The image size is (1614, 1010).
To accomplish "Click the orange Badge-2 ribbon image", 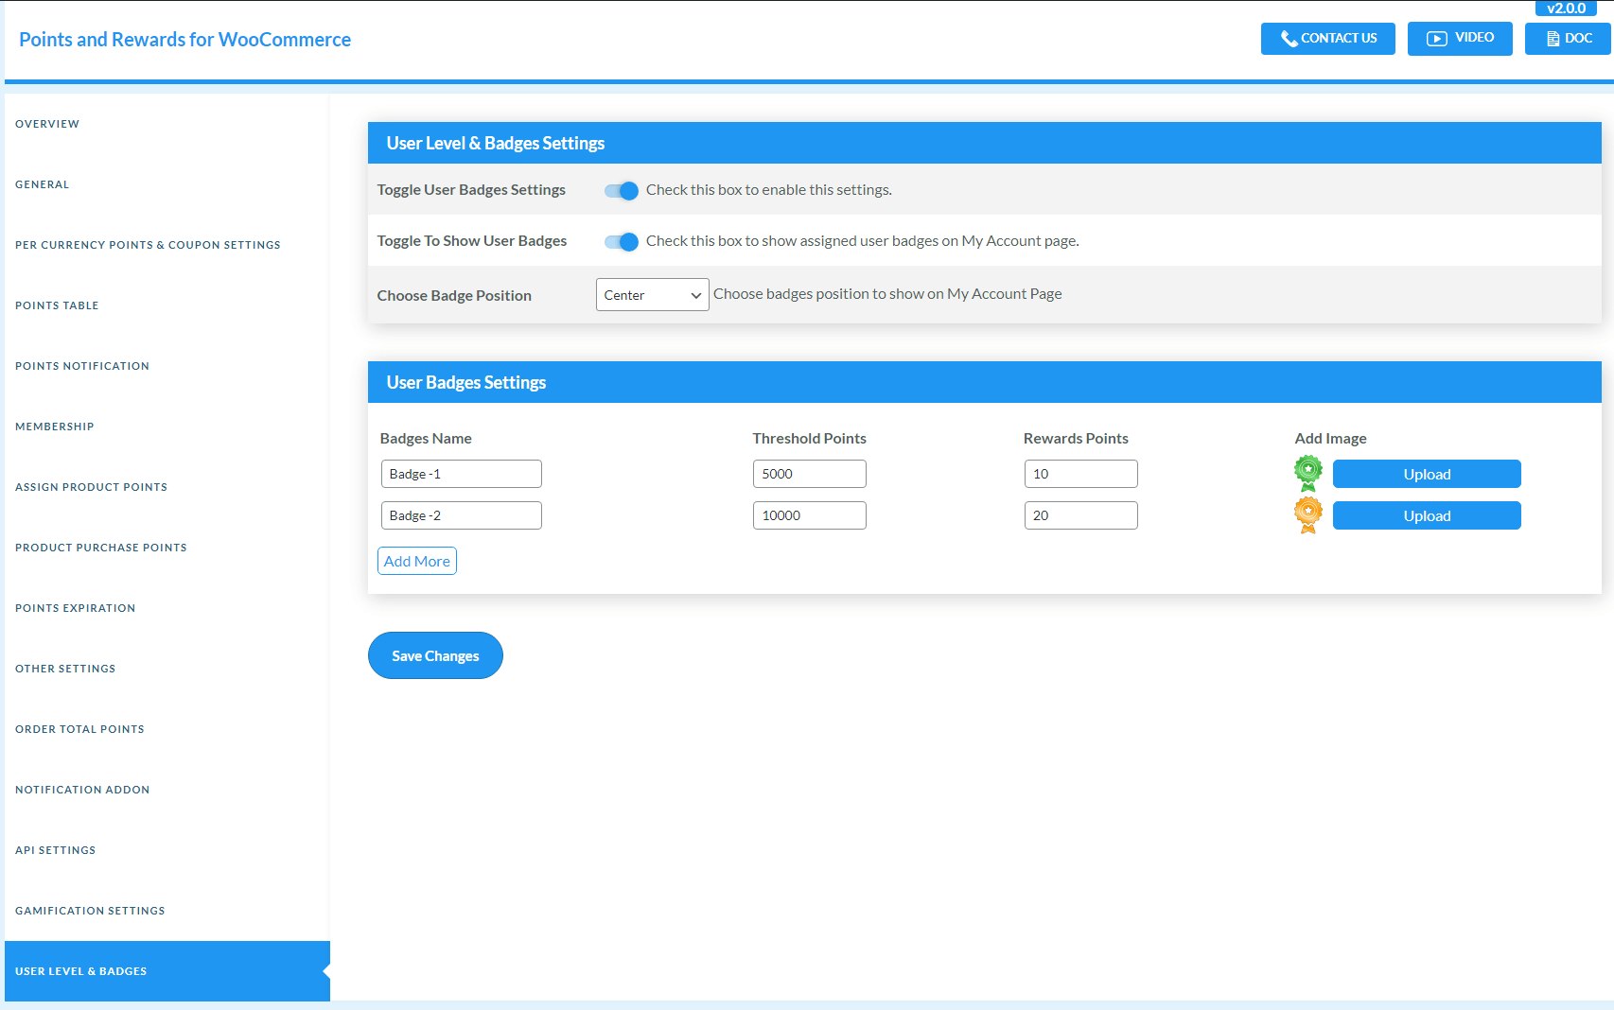I will [x=1308, y=515].
